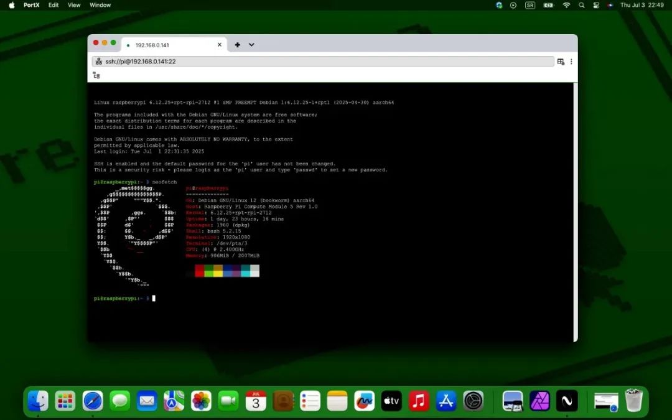Open the battery status menu

click(549, 5)
